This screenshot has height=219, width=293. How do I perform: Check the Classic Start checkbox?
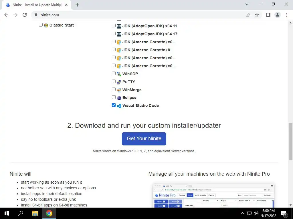coord(41,25)
